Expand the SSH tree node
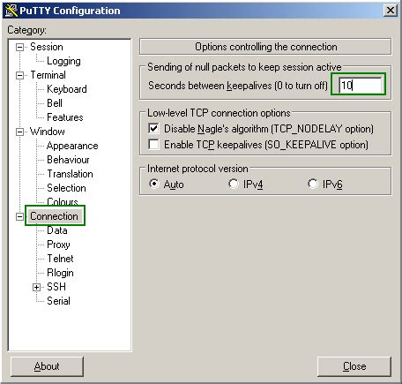This screenshot has width=402, height=384. pos(36,287)
